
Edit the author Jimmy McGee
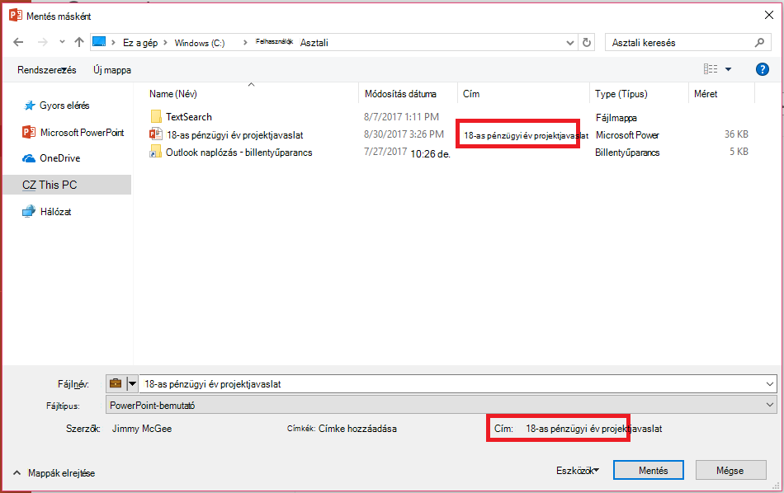click(x=141, y=429)
